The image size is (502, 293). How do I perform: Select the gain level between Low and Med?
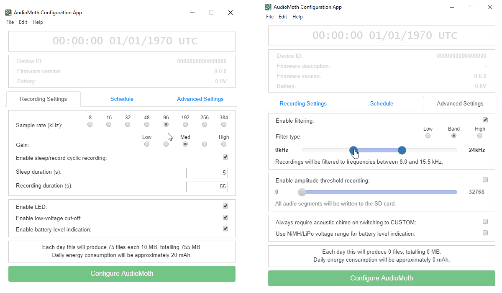pyautogui.click(x=166, y=144)
